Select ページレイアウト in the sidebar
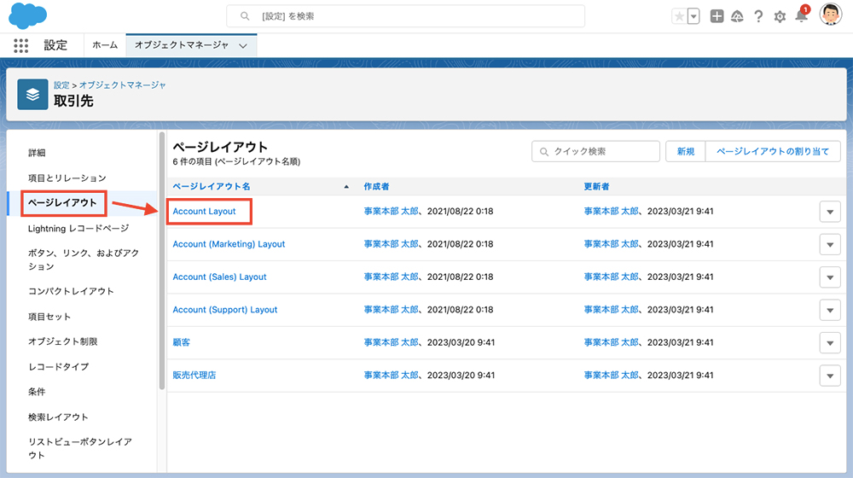This screenshot has height=478, width=853. [62, 202]
